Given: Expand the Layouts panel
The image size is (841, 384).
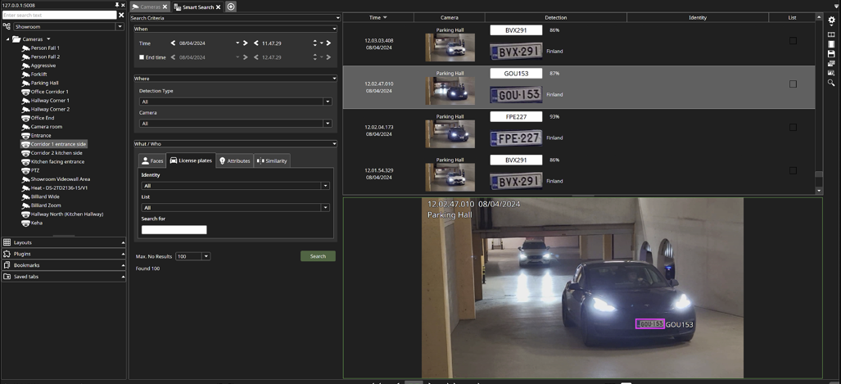Looking at the screenshot, I should (x=64, y=242).
